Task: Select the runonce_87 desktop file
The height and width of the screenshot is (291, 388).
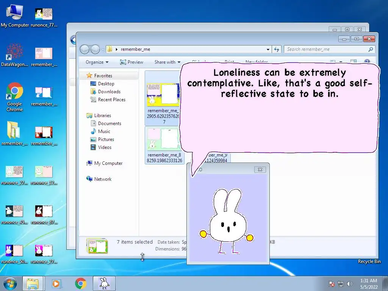Action: pyautogui.click(x=44, y=214)
